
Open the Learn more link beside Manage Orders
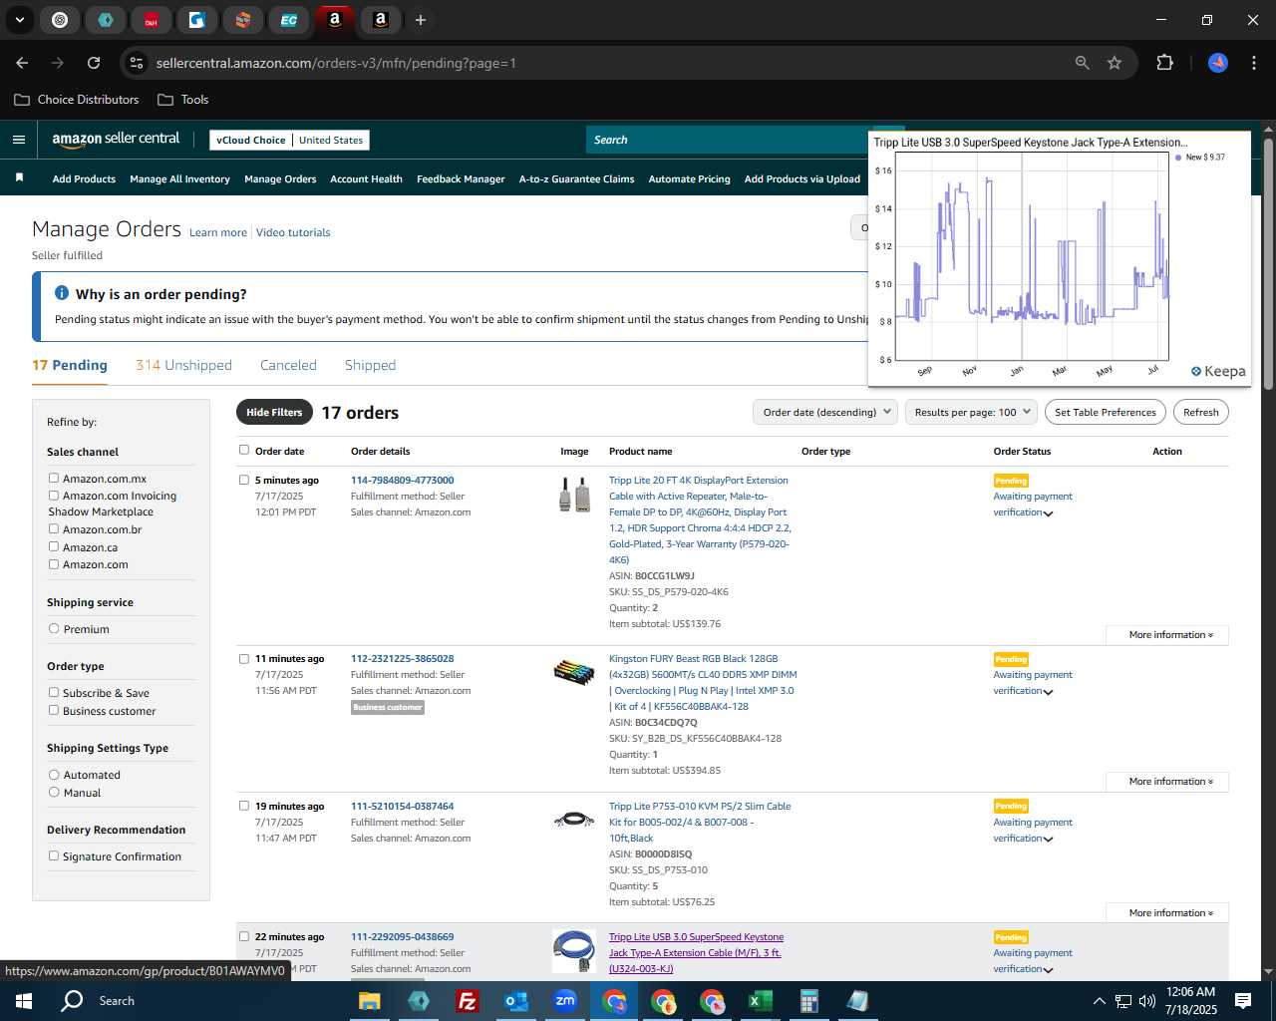(x=218, y=233)
